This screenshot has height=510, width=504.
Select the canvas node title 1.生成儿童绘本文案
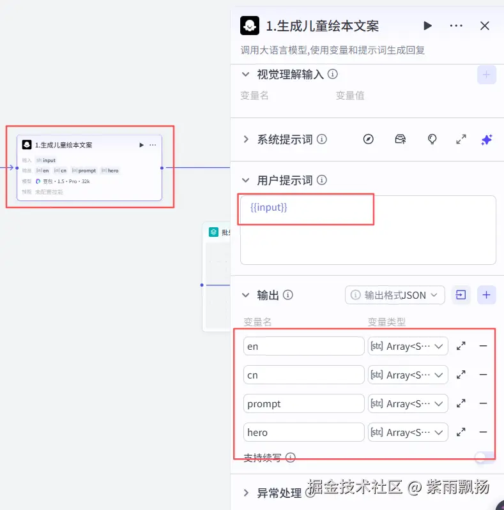pyautogui.click(x=64, y=145)
